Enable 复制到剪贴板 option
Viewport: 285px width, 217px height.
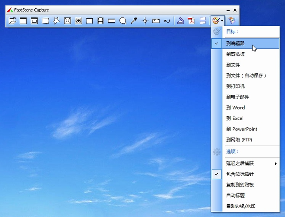tap(245, 185)
